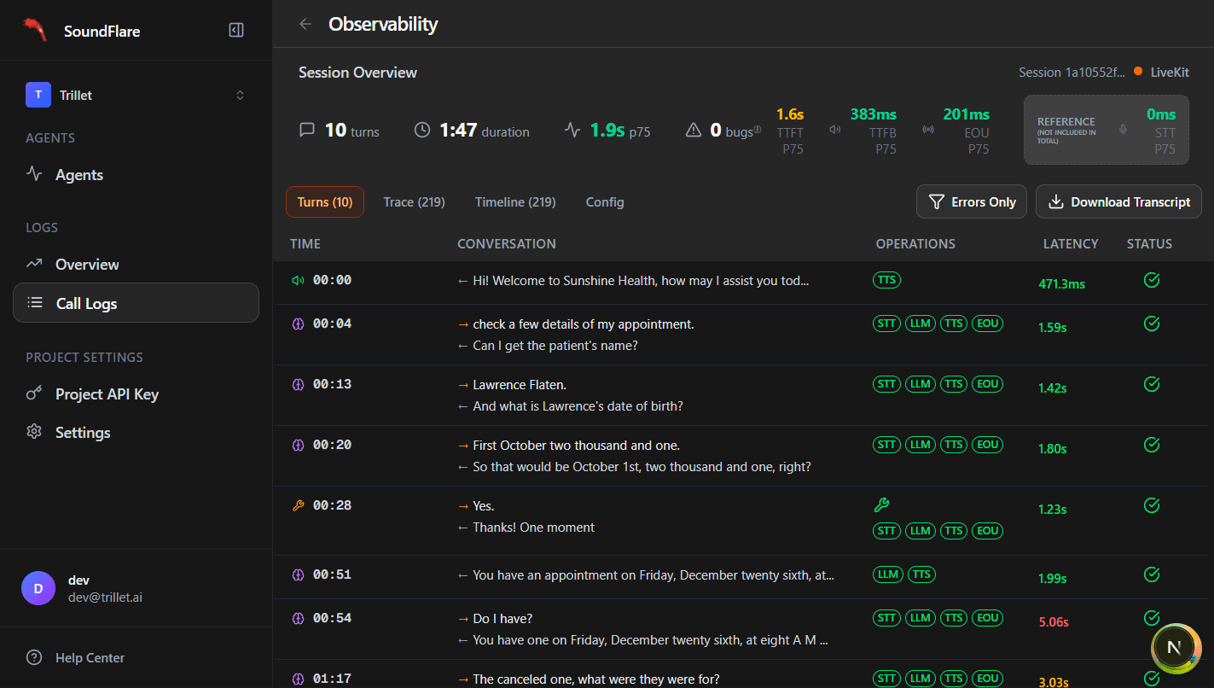
Task: Click the LLM badge in the 00:51 row
Action: [x=888, y=574]
